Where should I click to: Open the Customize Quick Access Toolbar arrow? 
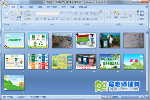coord(22,29)
